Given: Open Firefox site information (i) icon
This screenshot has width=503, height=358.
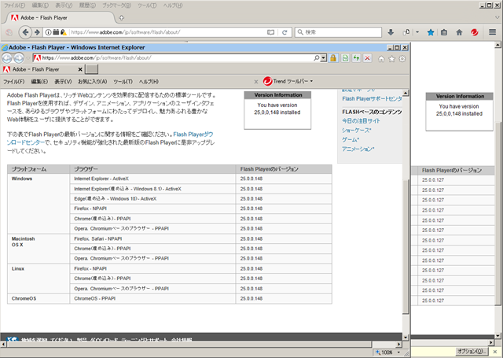Looking at the screenshot, I should [x=48, y=32].
